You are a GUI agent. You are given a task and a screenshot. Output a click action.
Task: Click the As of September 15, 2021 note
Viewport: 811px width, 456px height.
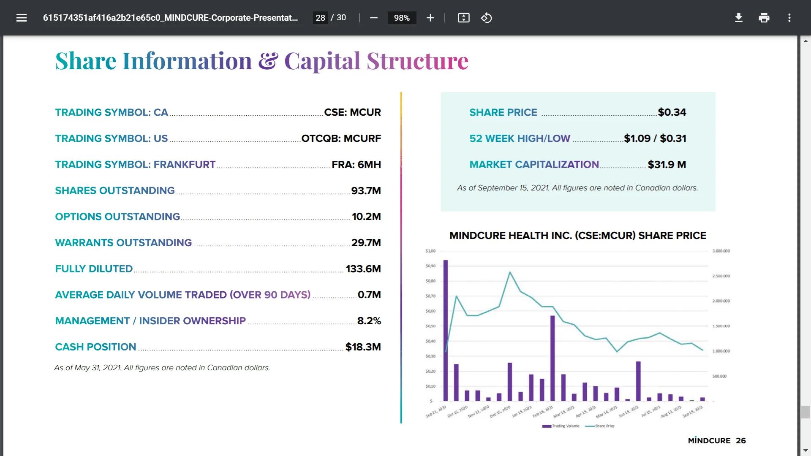coord(577,188)
